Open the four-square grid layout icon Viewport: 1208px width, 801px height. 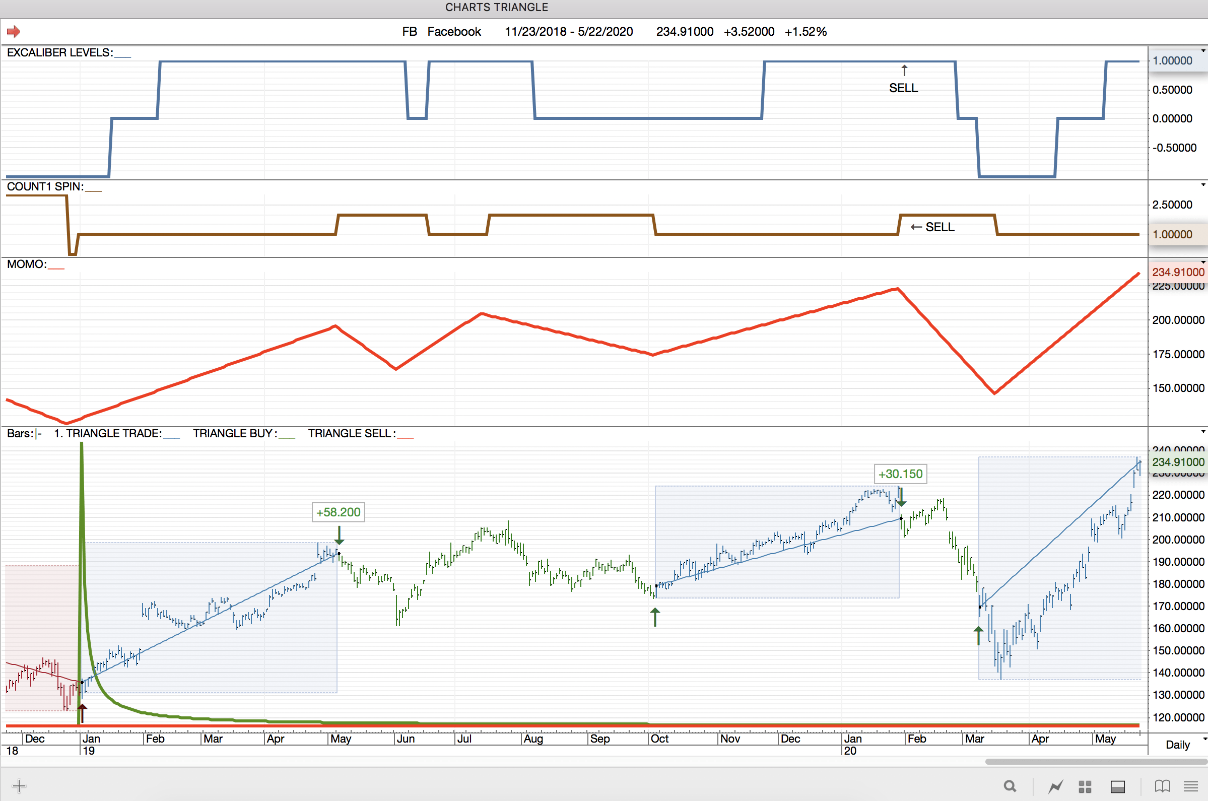pos(1085,786)
